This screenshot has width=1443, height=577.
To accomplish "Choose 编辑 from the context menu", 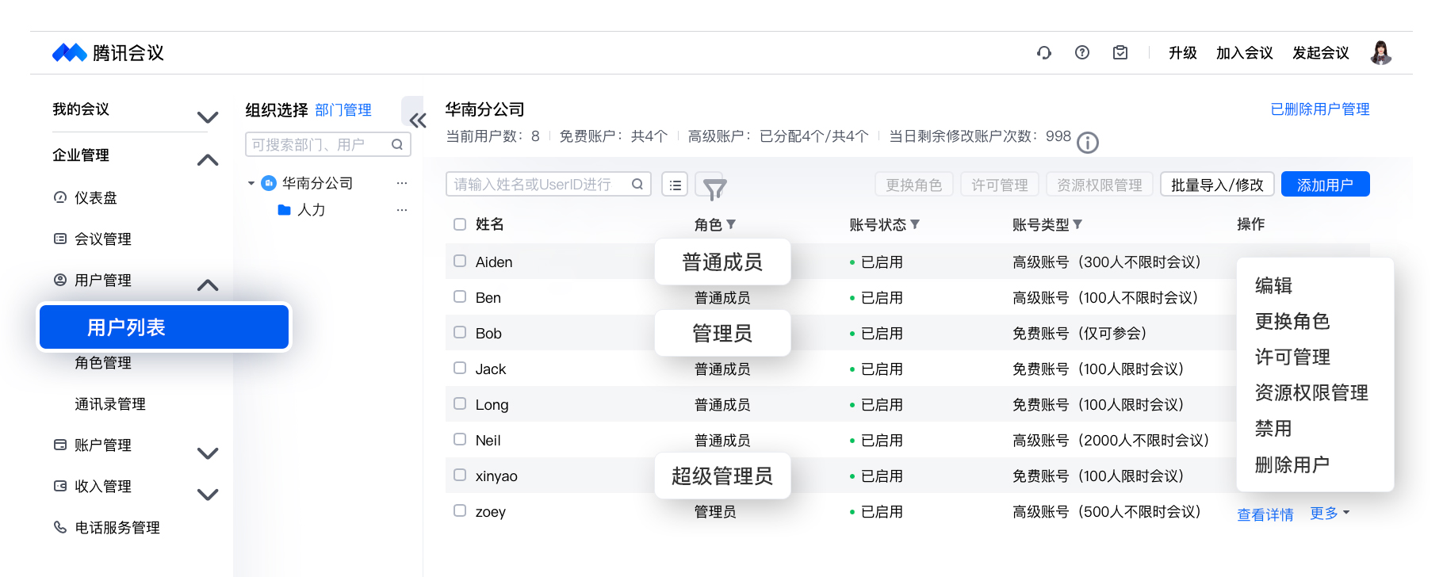I will (x=1274, y=285).
